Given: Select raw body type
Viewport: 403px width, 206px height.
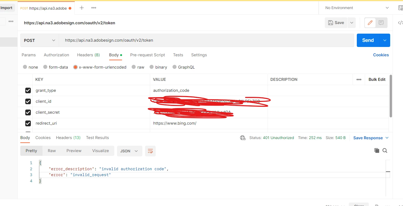Looking at the screenshot, I should coord(134,67).
